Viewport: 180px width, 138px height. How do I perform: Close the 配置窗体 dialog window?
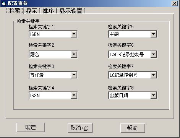pos(174,3)
